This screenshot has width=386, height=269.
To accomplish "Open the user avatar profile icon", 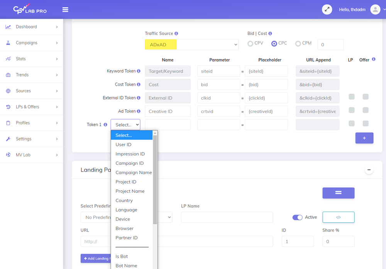I will 375,10.
